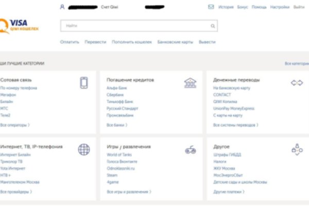Select the Сбербанк link

point(115,95)
